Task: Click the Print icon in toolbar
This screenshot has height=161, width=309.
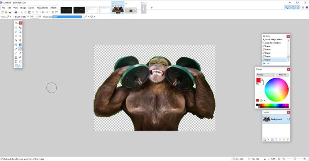Action: coord(16,12)
